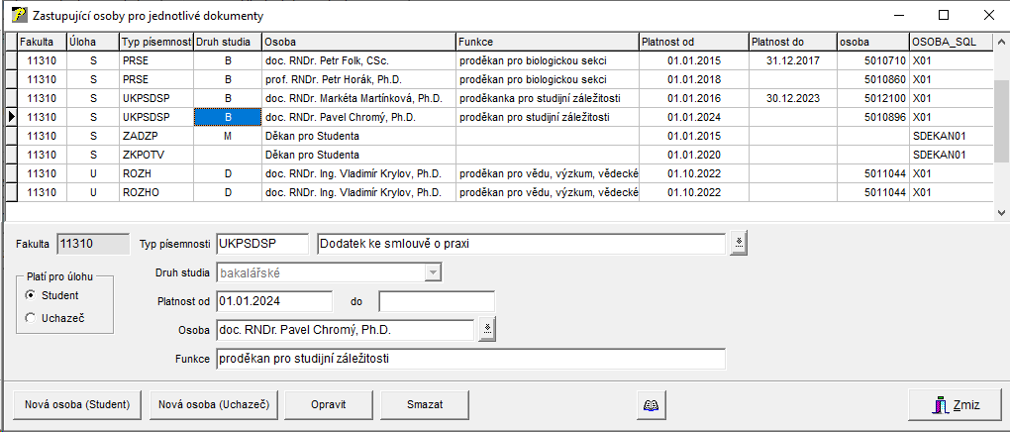Screen dimensions: 1010x432
Task: Open the Osoba lookup button
Action: (x=486, y=330)
